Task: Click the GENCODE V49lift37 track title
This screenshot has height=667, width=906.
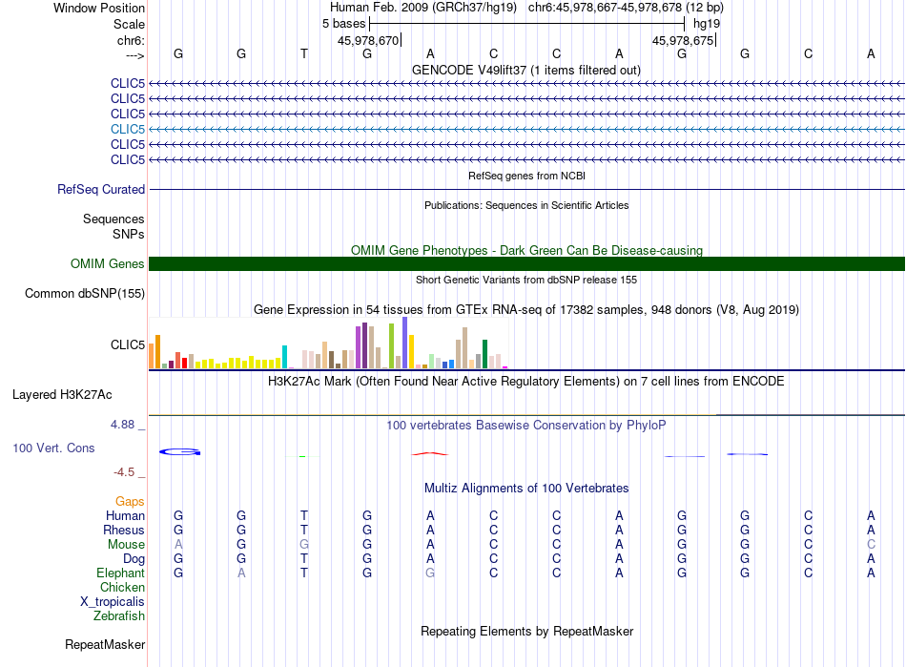Action: 525,70
